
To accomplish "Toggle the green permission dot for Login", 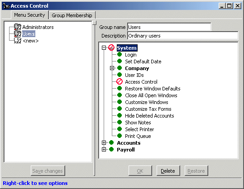I will (x=120, y=54).
